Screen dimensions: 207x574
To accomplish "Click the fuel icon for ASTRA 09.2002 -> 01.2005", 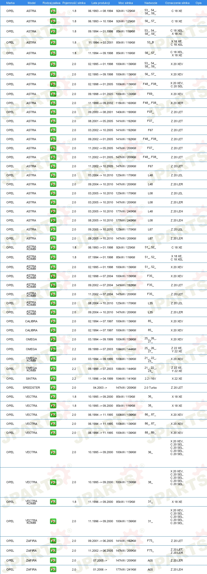I will coord(53,139).
